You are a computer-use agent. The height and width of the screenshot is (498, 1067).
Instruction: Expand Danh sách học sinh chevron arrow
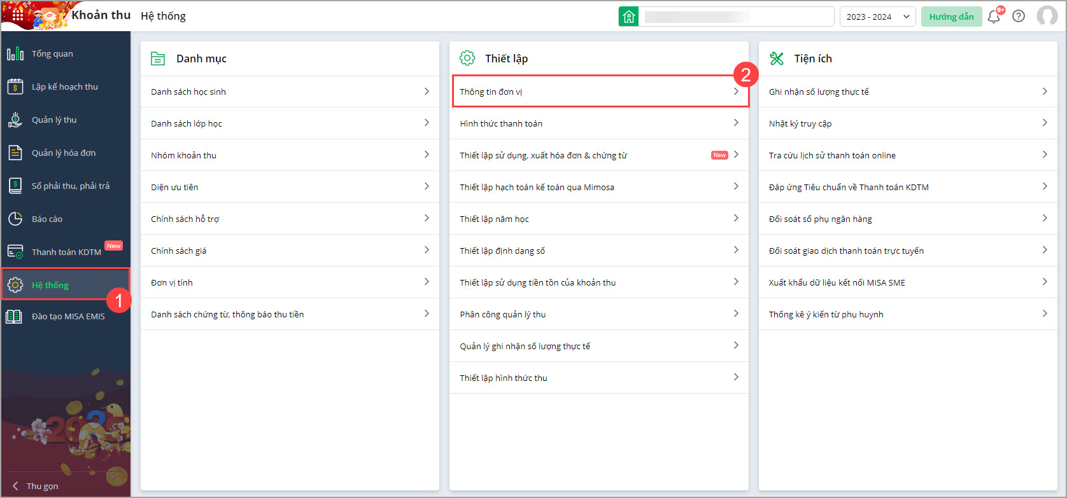427,92
